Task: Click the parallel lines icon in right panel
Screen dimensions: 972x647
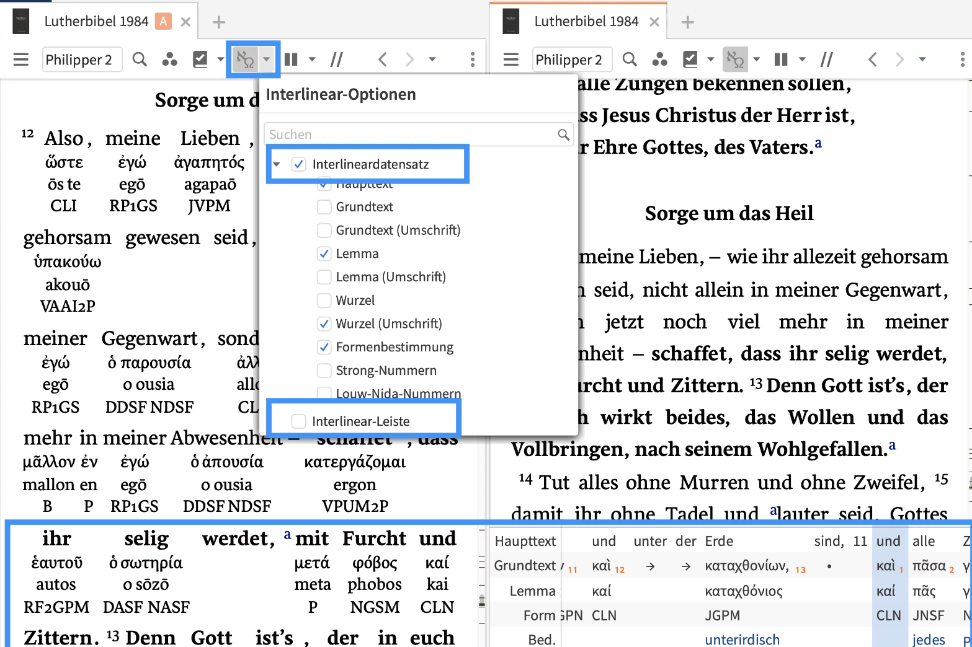Action: [x=827, y=59]
